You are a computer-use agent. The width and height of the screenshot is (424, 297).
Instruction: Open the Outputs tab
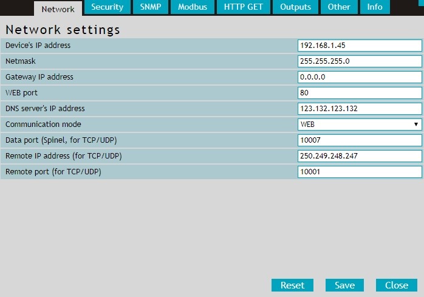pyautogui.click(x=295, y=7)
